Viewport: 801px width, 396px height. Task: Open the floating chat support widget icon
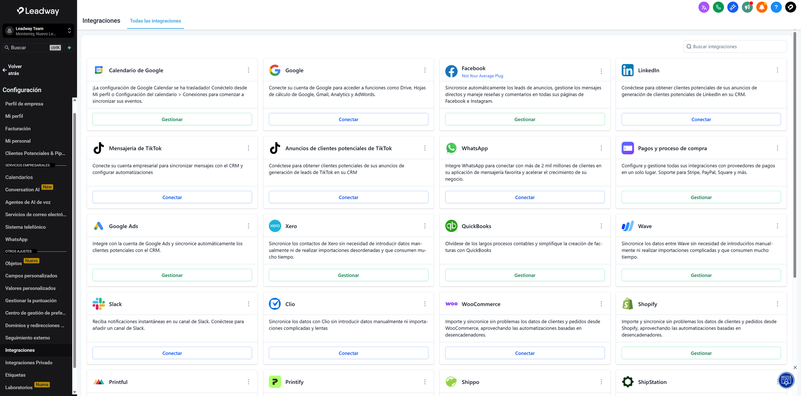[x=786, y=380]
